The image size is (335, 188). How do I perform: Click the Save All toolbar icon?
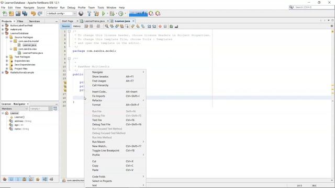[x=25, y=14]
